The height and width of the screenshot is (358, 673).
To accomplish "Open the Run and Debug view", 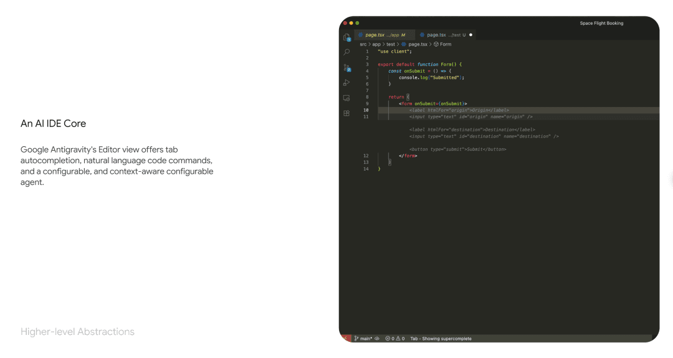I will tap(346, 83).
